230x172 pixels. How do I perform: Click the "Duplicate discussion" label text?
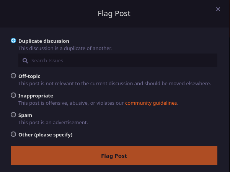coord(44,41)
